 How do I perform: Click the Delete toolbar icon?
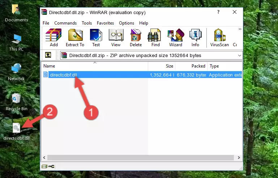(136, 38)
